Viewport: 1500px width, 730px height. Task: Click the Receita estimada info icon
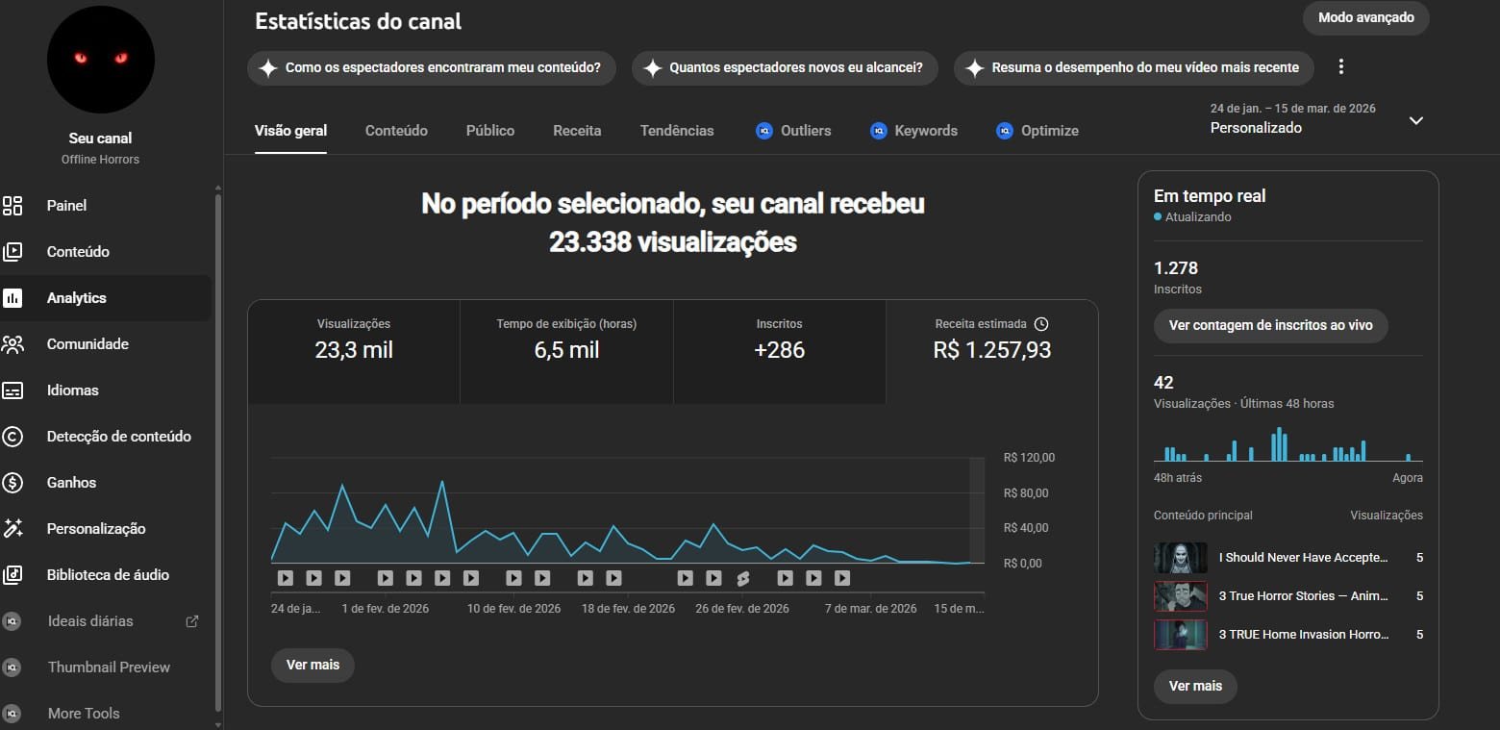(1042, 323)
